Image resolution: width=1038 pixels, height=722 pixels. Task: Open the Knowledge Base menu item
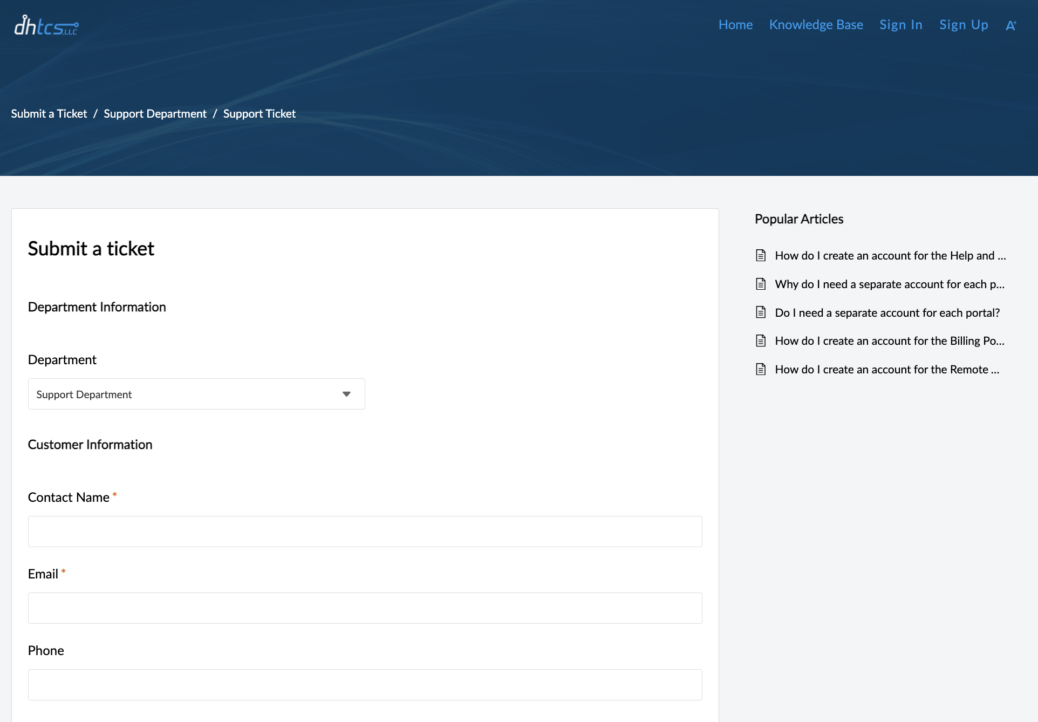coord(816,25)
